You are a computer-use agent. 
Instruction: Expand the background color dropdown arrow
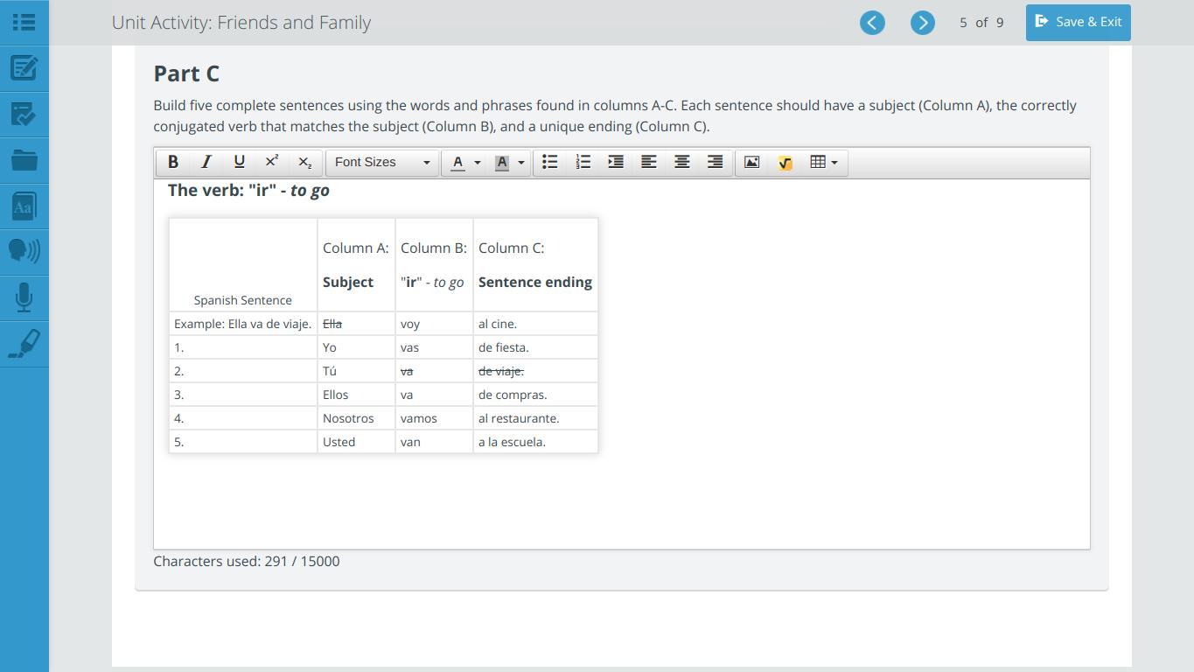pos(521,163)
